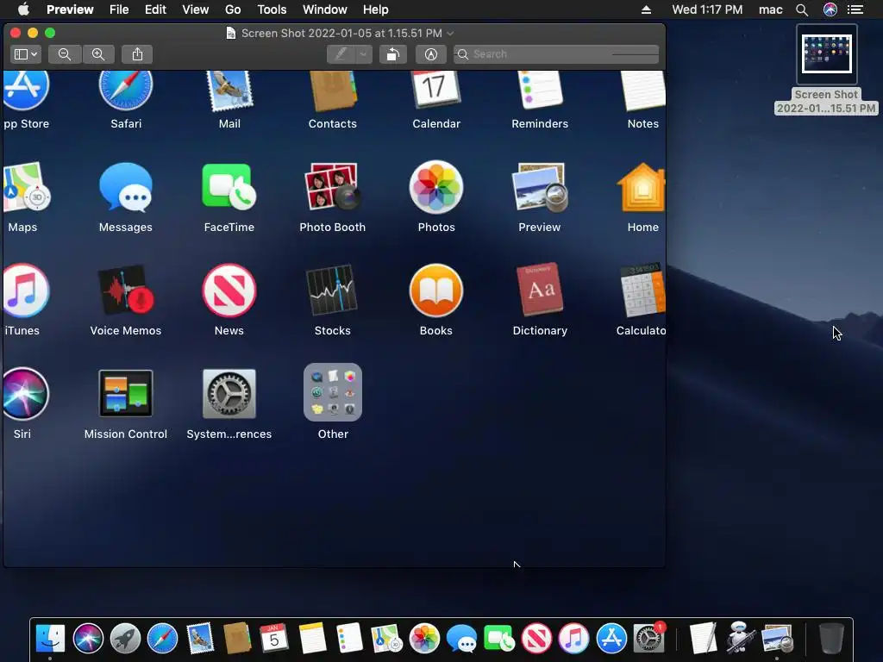Open the Edit menu
Screen dimensions: 883x662
coord(155,9)
